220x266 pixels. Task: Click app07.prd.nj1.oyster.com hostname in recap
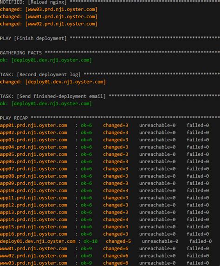click(33, 169)
